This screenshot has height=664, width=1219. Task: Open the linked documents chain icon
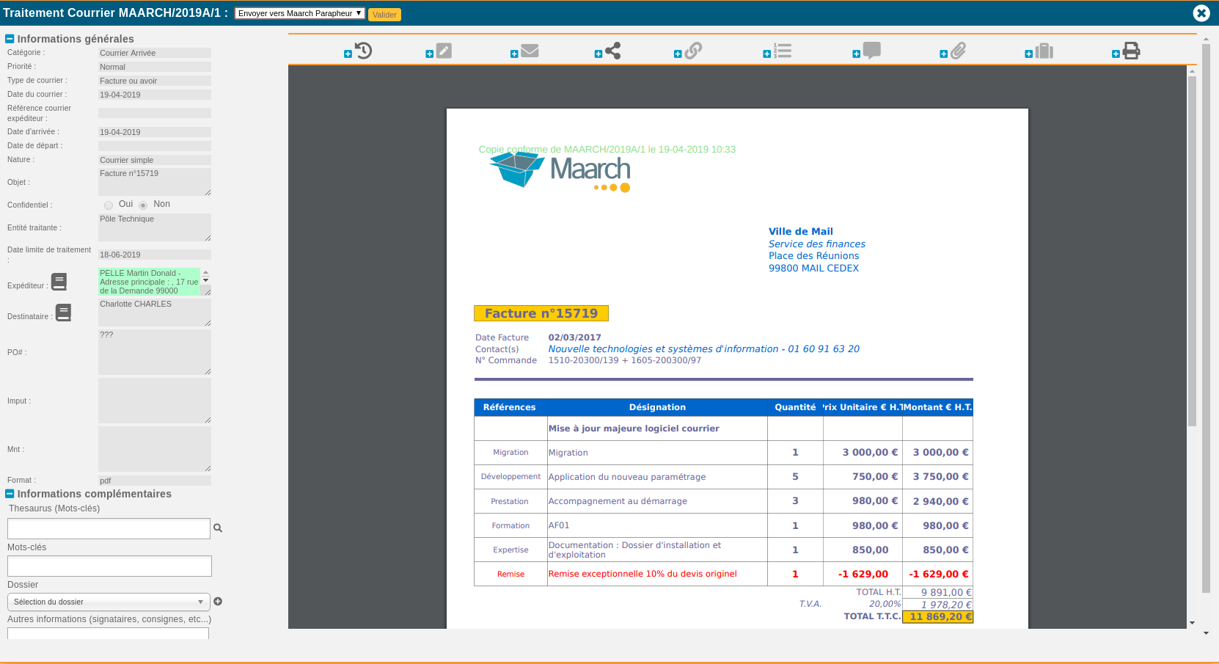[693, 51]
